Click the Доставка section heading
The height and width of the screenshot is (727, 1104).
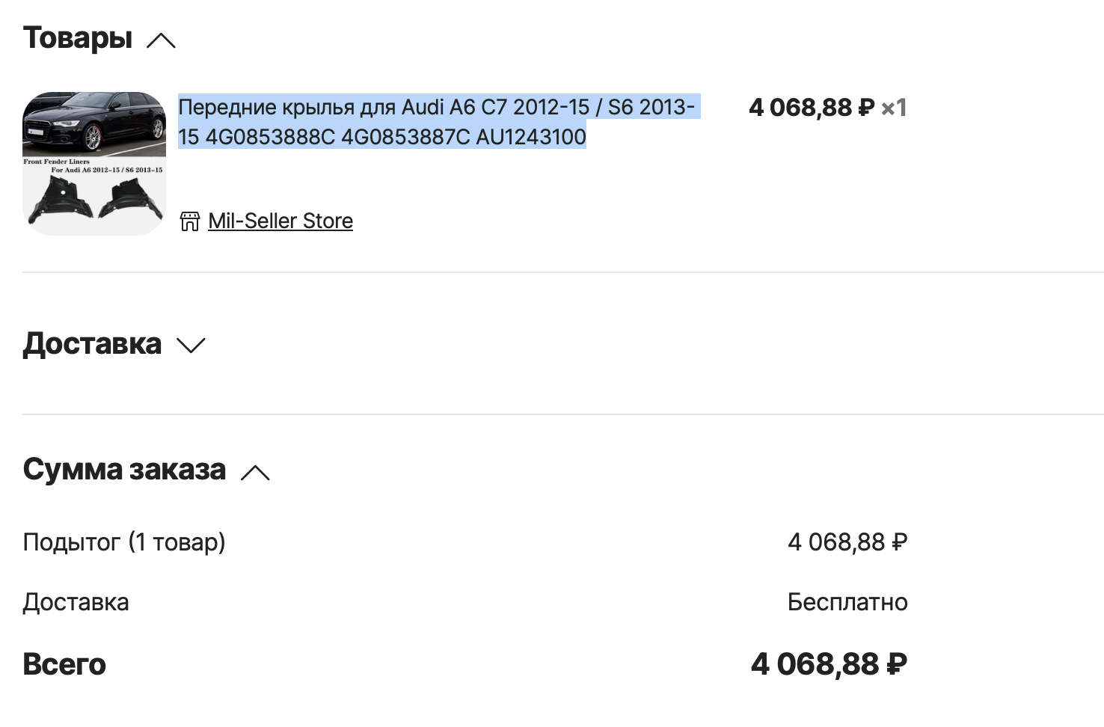pos(92,344)
